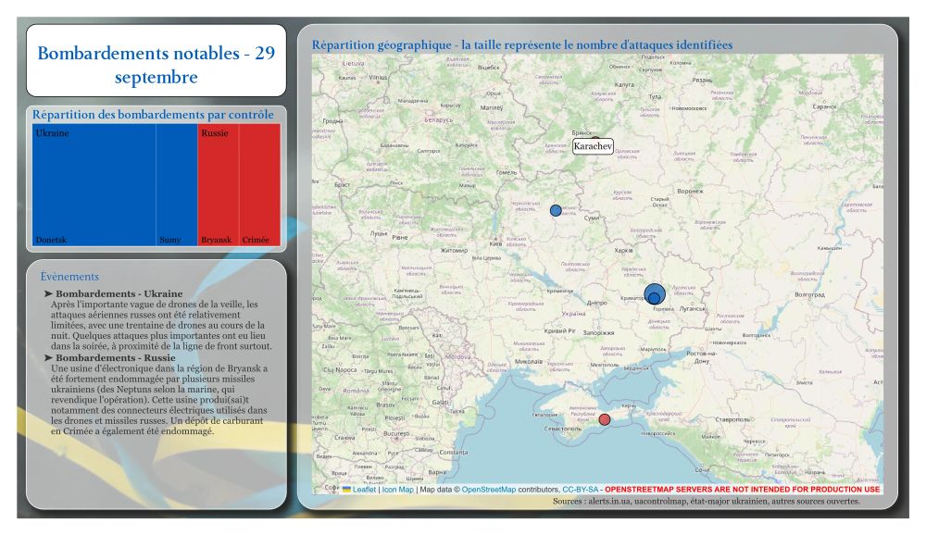This screenshot has width=926, height=535.
Task: Click the 'Ставрополь' city label on map
Action: point(732,420)
